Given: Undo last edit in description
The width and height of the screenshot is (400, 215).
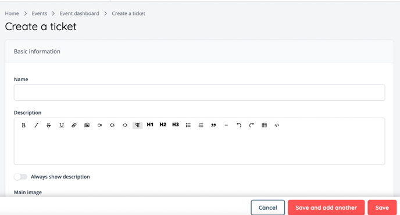Looking at the screenshot, I should pos(239,125).
